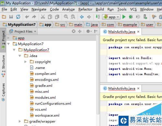Click the Copy toolbar icon
This screenshot has width=162, height=126.
pos(50,17)
